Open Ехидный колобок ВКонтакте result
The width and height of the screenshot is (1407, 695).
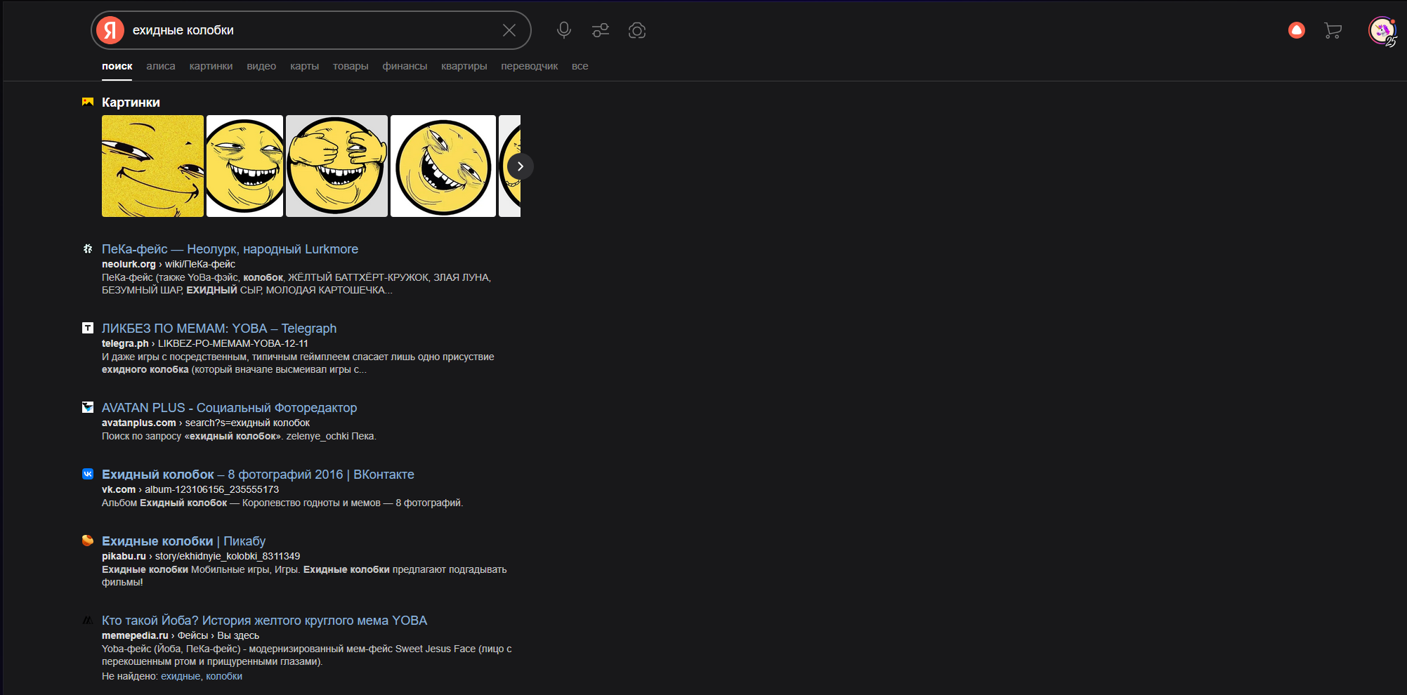pos(258,475)
